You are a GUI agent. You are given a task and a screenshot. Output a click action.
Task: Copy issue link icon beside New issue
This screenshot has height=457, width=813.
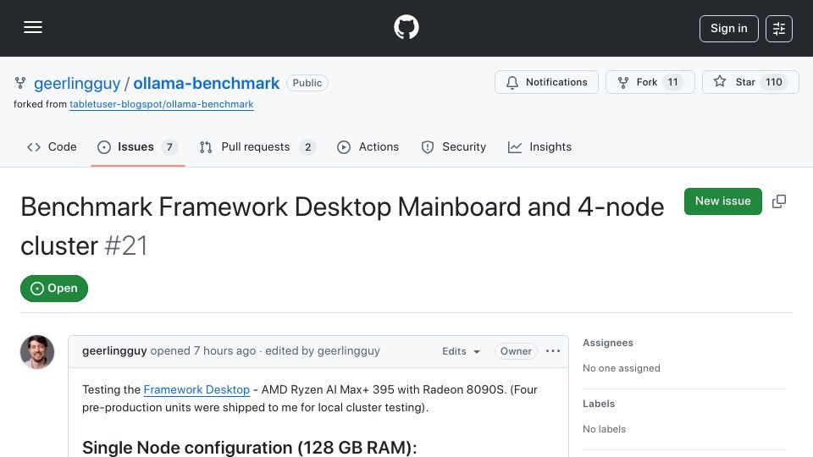pyautogui.click(x=779, y=201)
